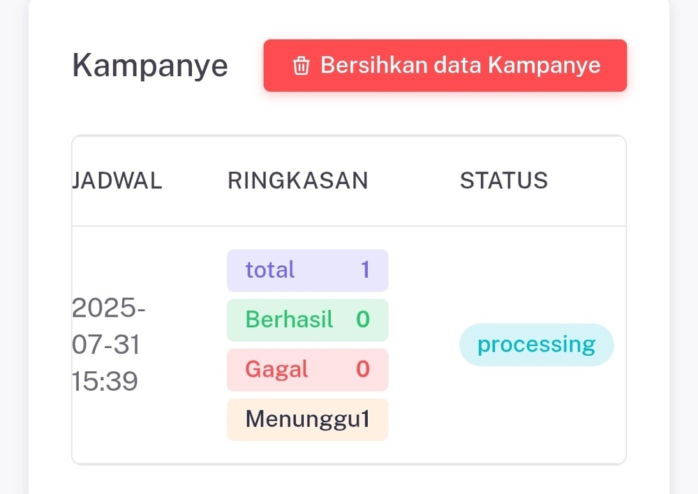698x494 pixels.
Task: Click the time 15:39 in schedule cell
Action: [x=105, y=382]
